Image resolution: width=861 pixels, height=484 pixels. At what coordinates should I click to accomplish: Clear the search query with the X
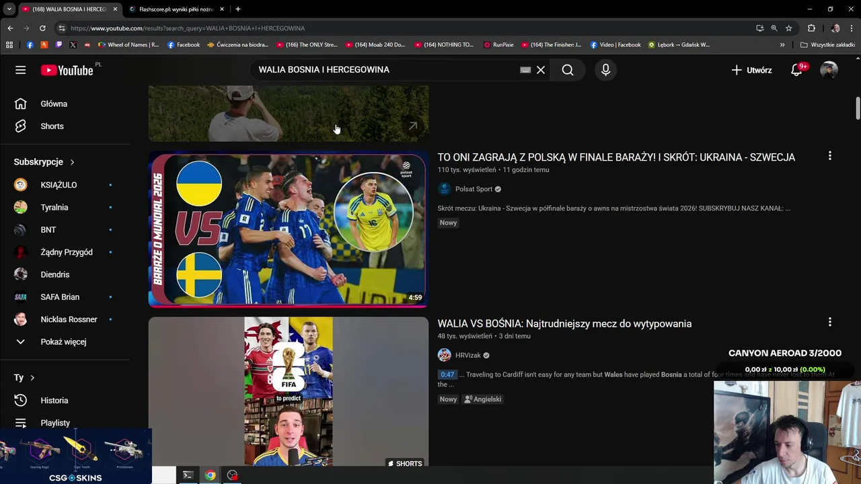coord(541,70)
